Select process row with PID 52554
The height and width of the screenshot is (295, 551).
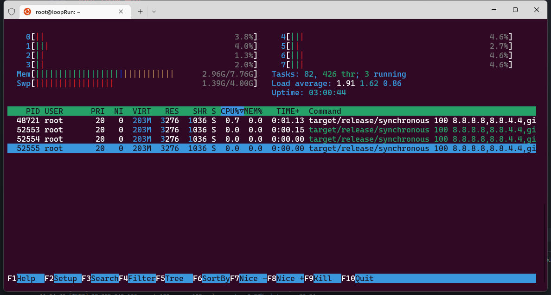tap(272, 139)
